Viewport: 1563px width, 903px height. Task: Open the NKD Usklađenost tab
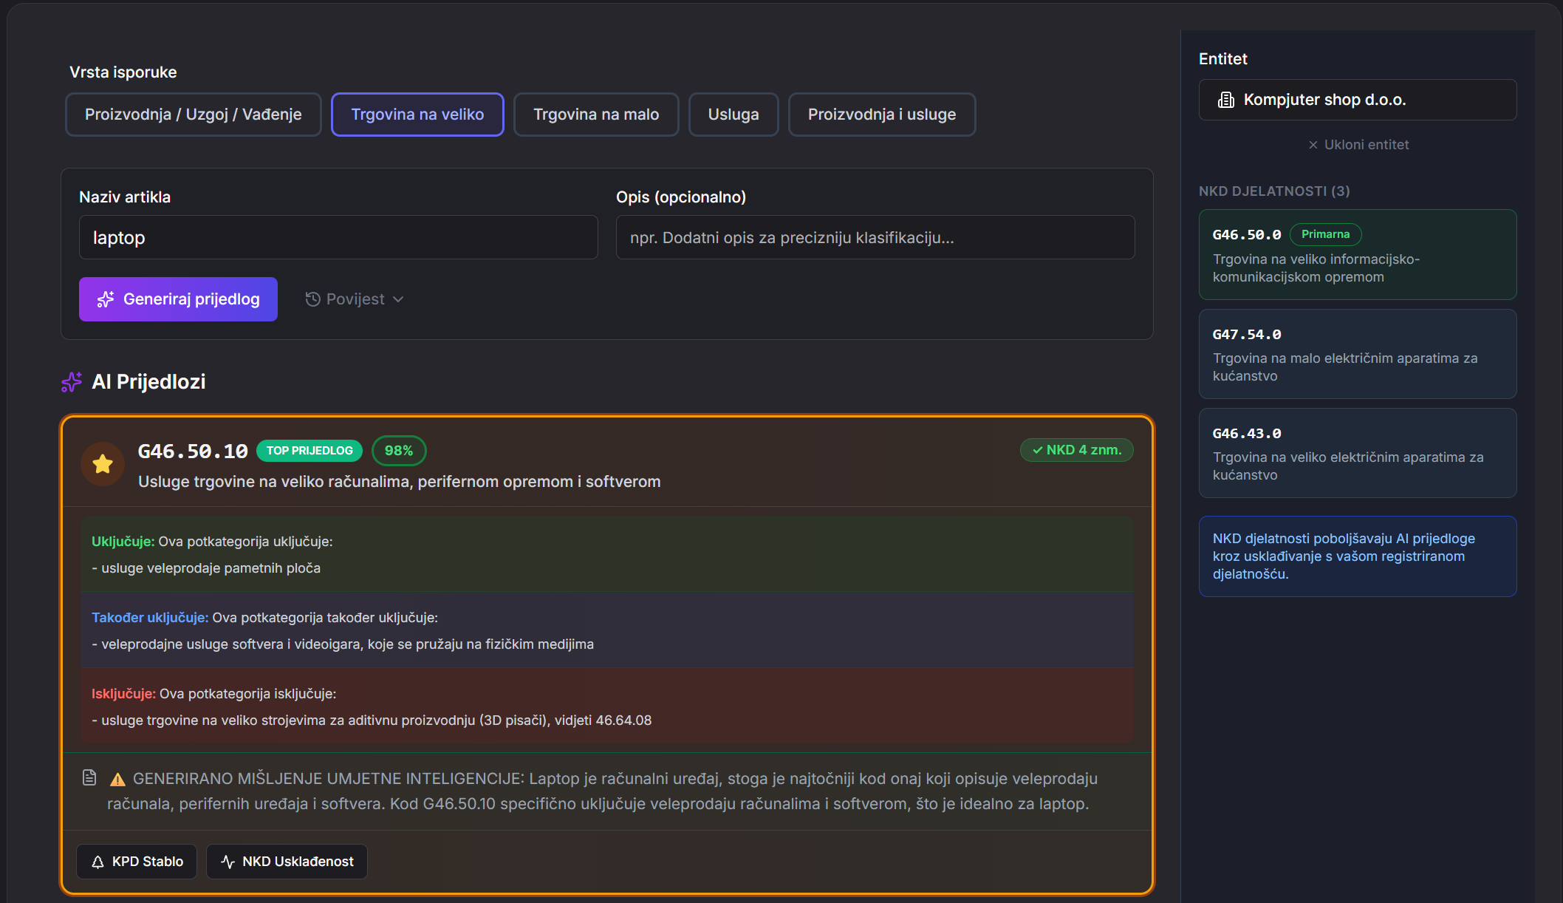click(287, 862)
